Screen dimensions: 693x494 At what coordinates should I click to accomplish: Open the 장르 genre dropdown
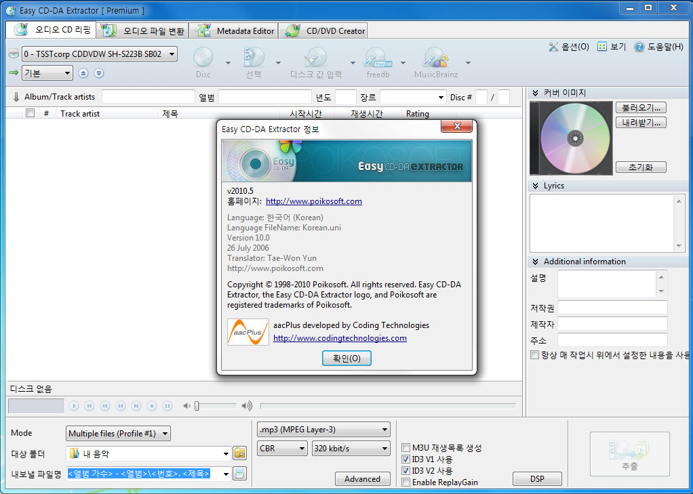[413, 97]
